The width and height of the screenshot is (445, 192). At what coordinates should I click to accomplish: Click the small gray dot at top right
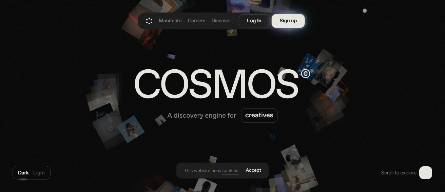(365, 11)
